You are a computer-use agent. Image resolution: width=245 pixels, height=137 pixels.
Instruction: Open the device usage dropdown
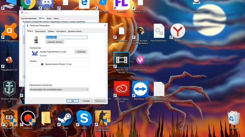click(59, 89)
